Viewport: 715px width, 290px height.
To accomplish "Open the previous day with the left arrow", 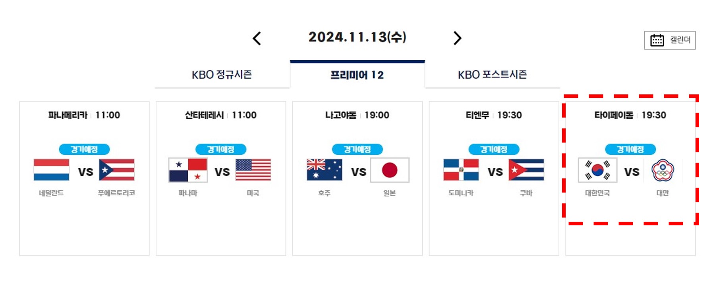I will (257, 38).
